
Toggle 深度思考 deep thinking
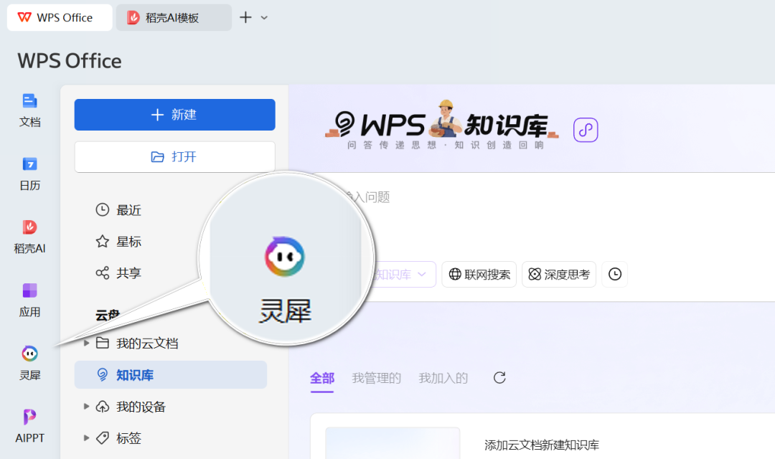(x=559, y=274)
